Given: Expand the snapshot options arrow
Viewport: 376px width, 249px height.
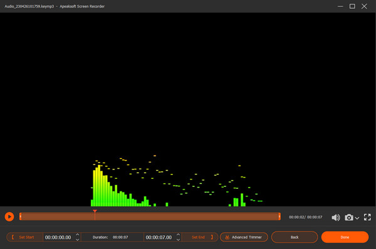Looking at the screenshot, I should (357, 218).
